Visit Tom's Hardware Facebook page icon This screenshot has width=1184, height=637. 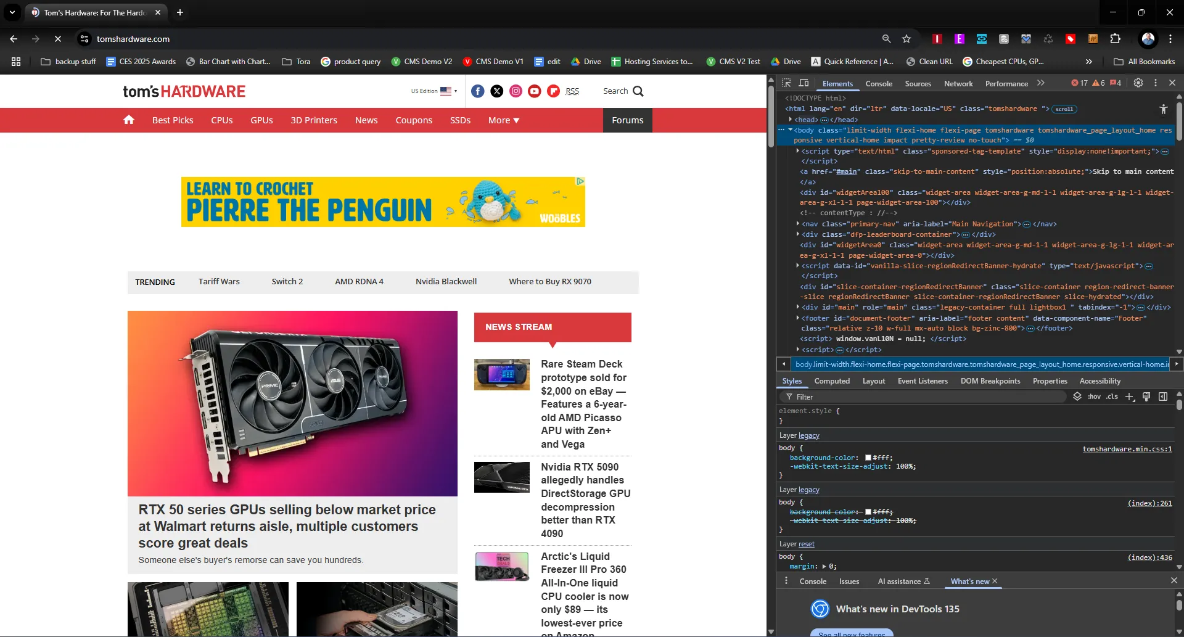[x=478, y=91]
